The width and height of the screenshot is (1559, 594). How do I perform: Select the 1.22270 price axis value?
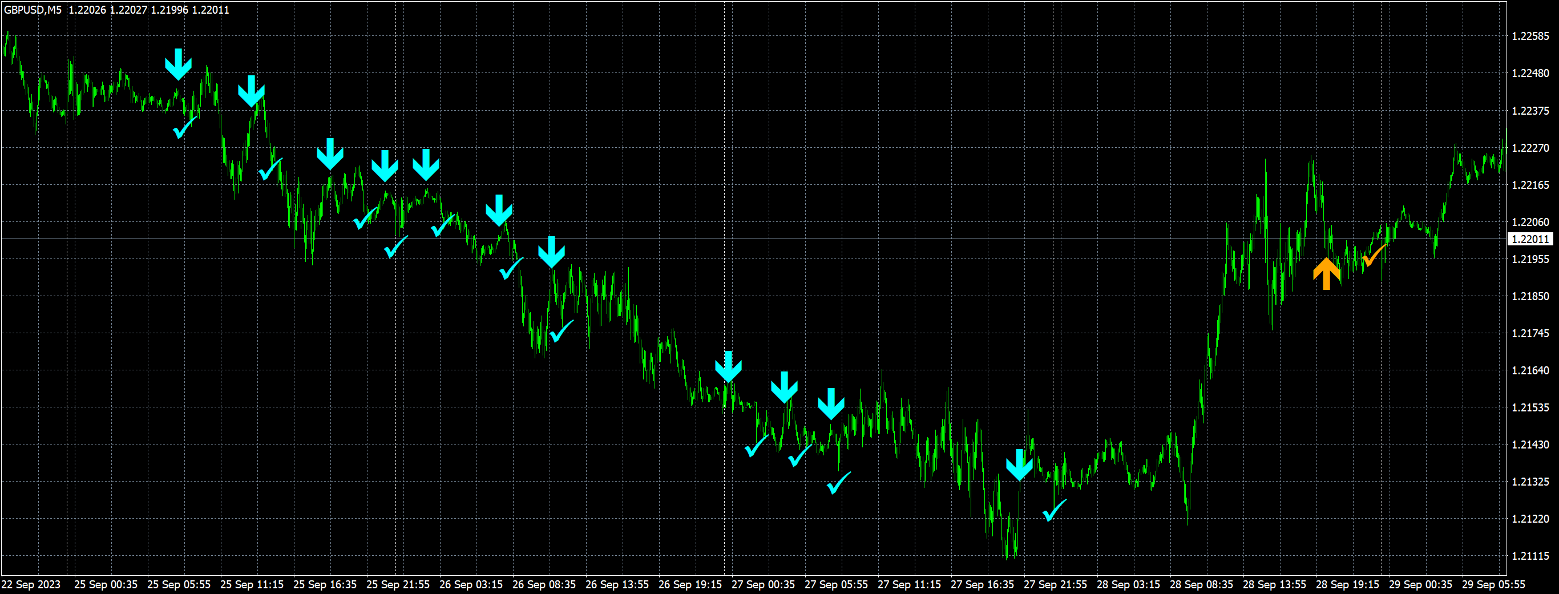click(1530, 148)
